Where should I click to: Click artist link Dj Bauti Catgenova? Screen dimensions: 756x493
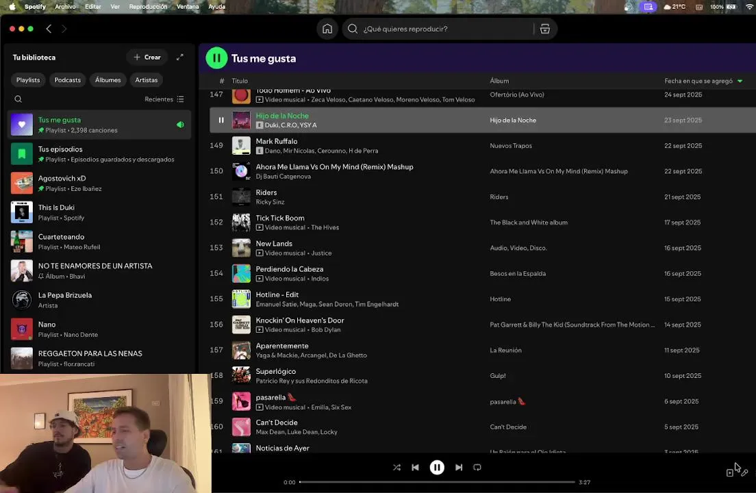283,177
